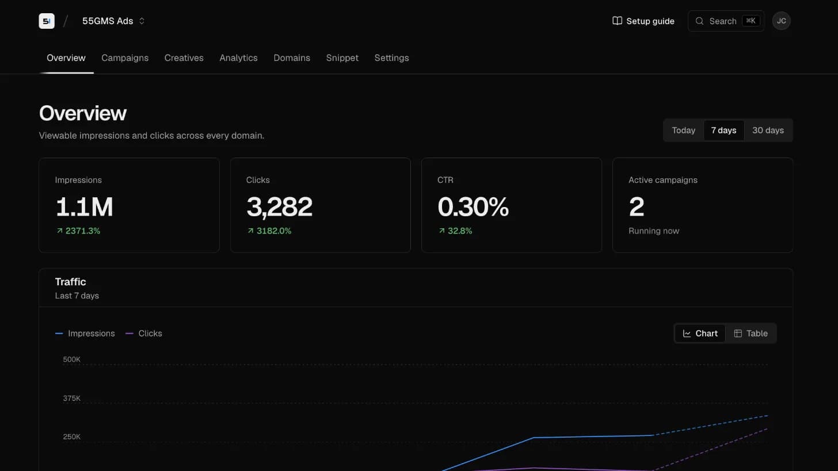Click the Last 7 days subtitle
This screenshot has height=471, width=838.
[x=77, y=296]
